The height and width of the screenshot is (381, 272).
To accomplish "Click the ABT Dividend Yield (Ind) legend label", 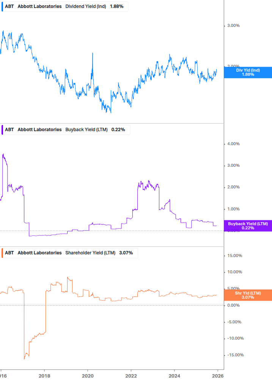I will coord(64,6).
